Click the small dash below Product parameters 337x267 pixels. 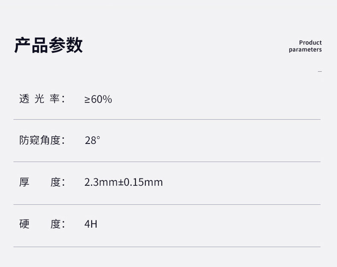pyautogui.click(x=320, y=71)
